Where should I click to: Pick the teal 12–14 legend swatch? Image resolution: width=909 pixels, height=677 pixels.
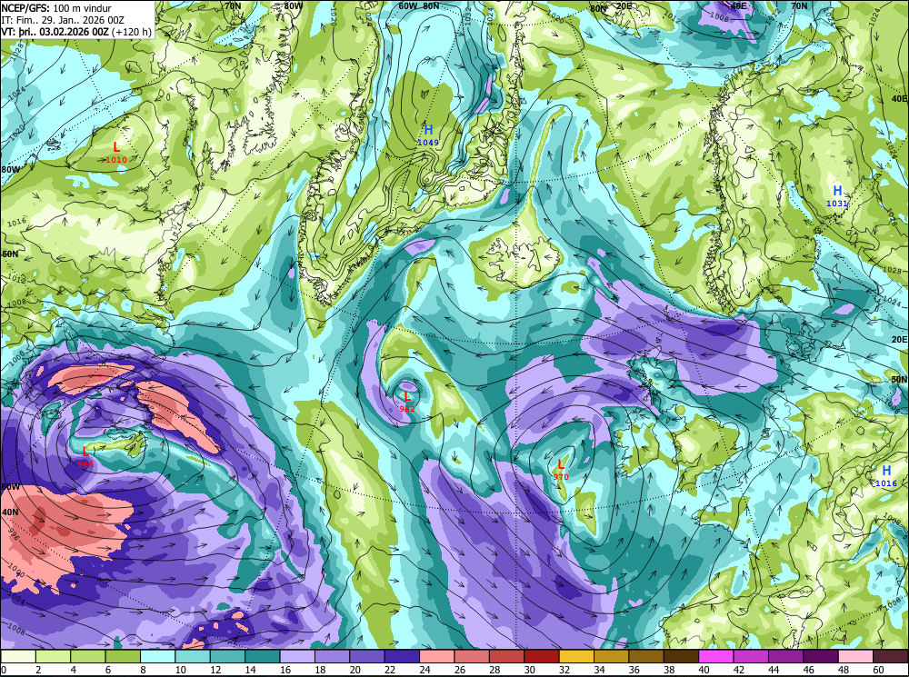pyautogui.click(x=227, y=656)
